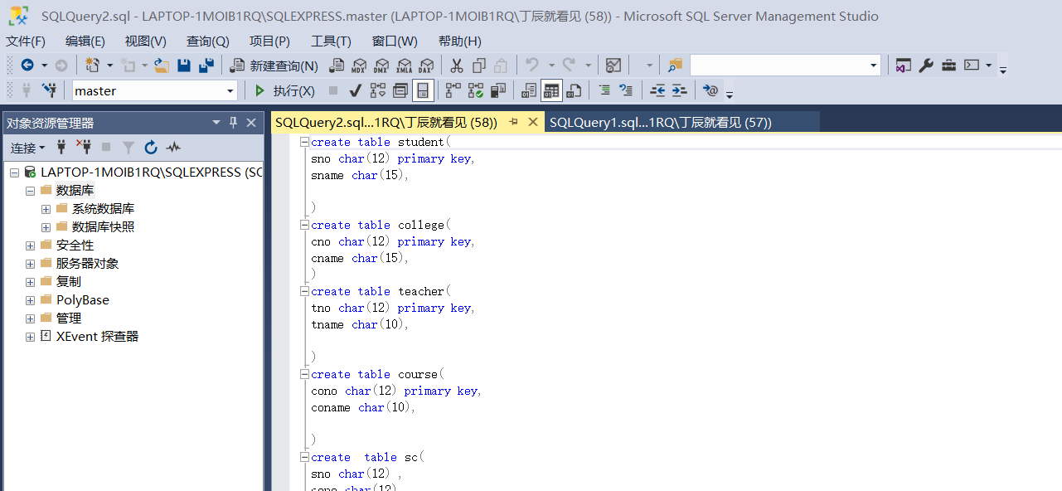Click the Parse checkmark icon
The width and height of the screenshot is (1062, 491).
pos(355,90)
